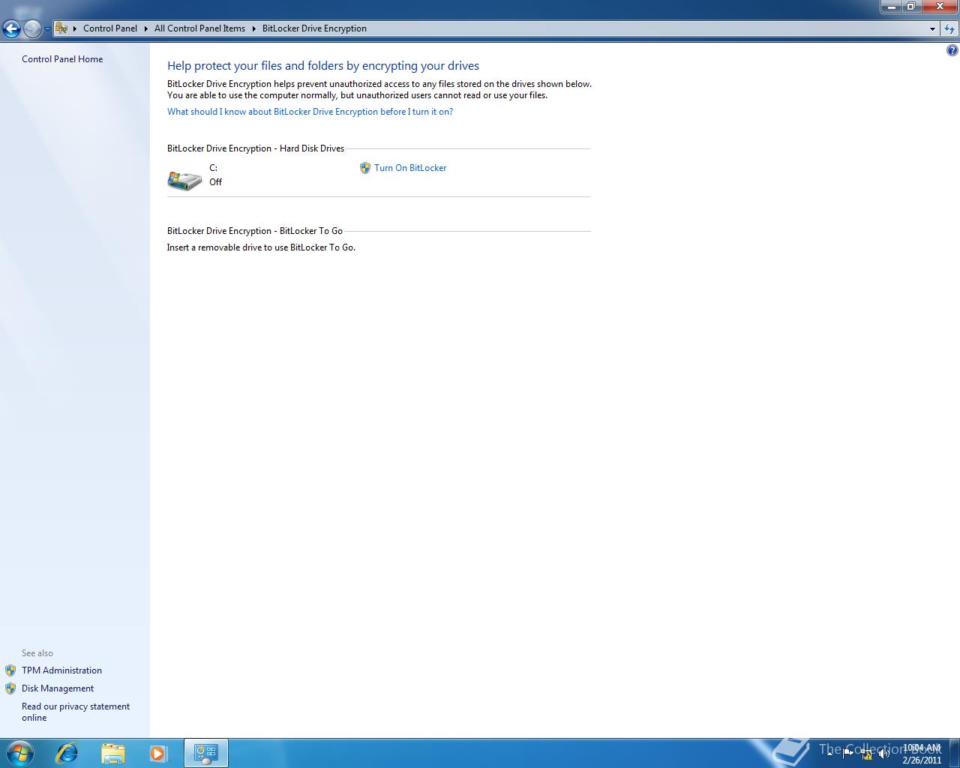The height and width of the screenshot is (768, 960).
Task: Open TPM Administration via its shield icon
Action: pyautogui.click(x=10, y=670)
